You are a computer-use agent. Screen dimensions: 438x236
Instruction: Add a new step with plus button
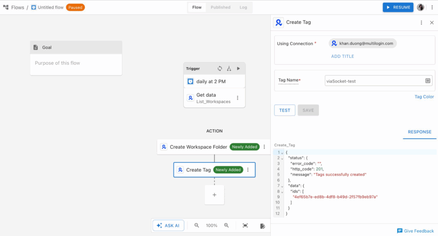coord(214,195)
